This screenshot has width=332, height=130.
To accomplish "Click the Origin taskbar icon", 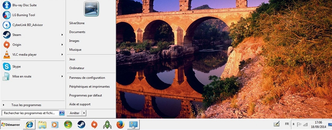I will pos(94,125).
